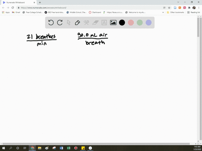Click the undo arrow in whiteboard toolbar
This screenshot has height=151, width=202.
[x=51, y=23]
